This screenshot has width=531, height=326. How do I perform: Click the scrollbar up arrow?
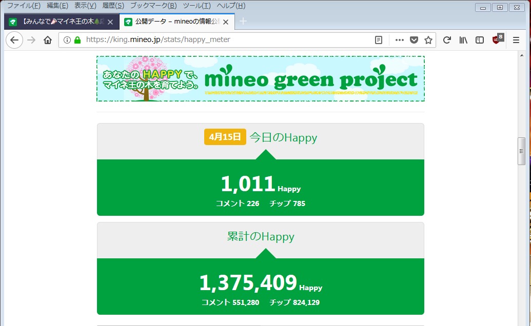point(522,55)
